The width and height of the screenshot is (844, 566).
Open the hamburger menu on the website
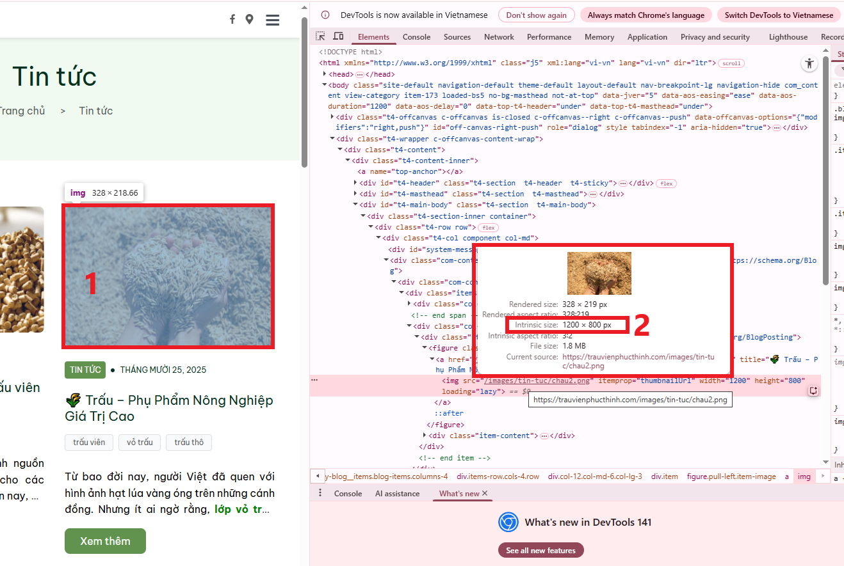tap(273, 20)
